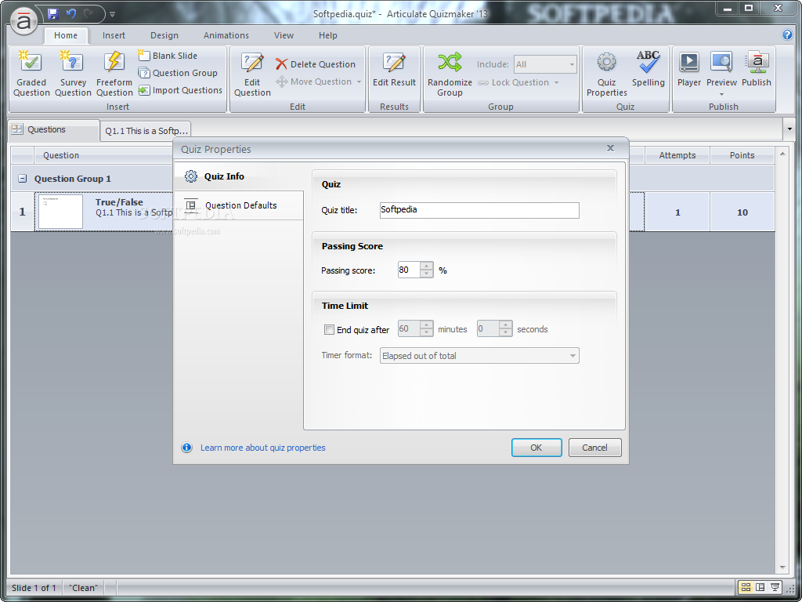Click the Question column header

pos(61,155)
